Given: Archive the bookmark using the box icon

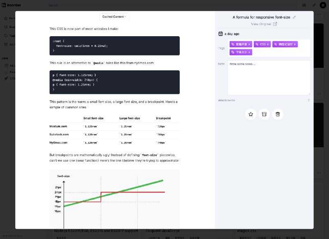Looking at the screenshot, I should (x=264, y=114).
